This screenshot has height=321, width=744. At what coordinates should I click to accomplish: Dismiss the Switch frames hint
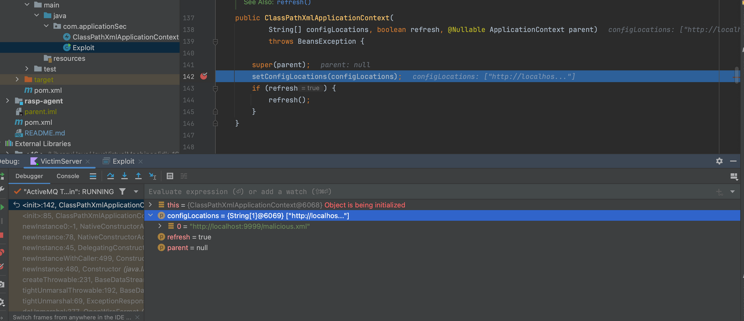(138, 317)
